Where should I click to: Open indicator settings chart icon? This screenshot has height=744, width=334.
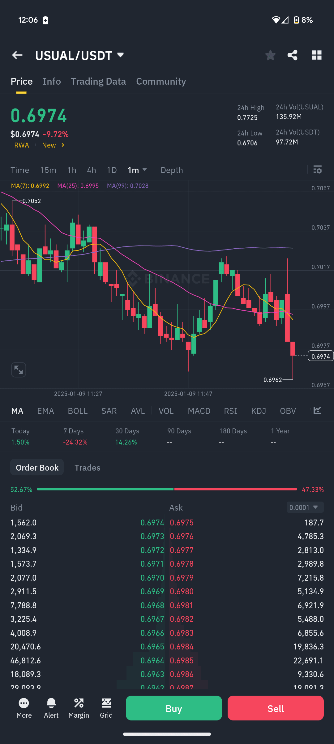point(317,410)
